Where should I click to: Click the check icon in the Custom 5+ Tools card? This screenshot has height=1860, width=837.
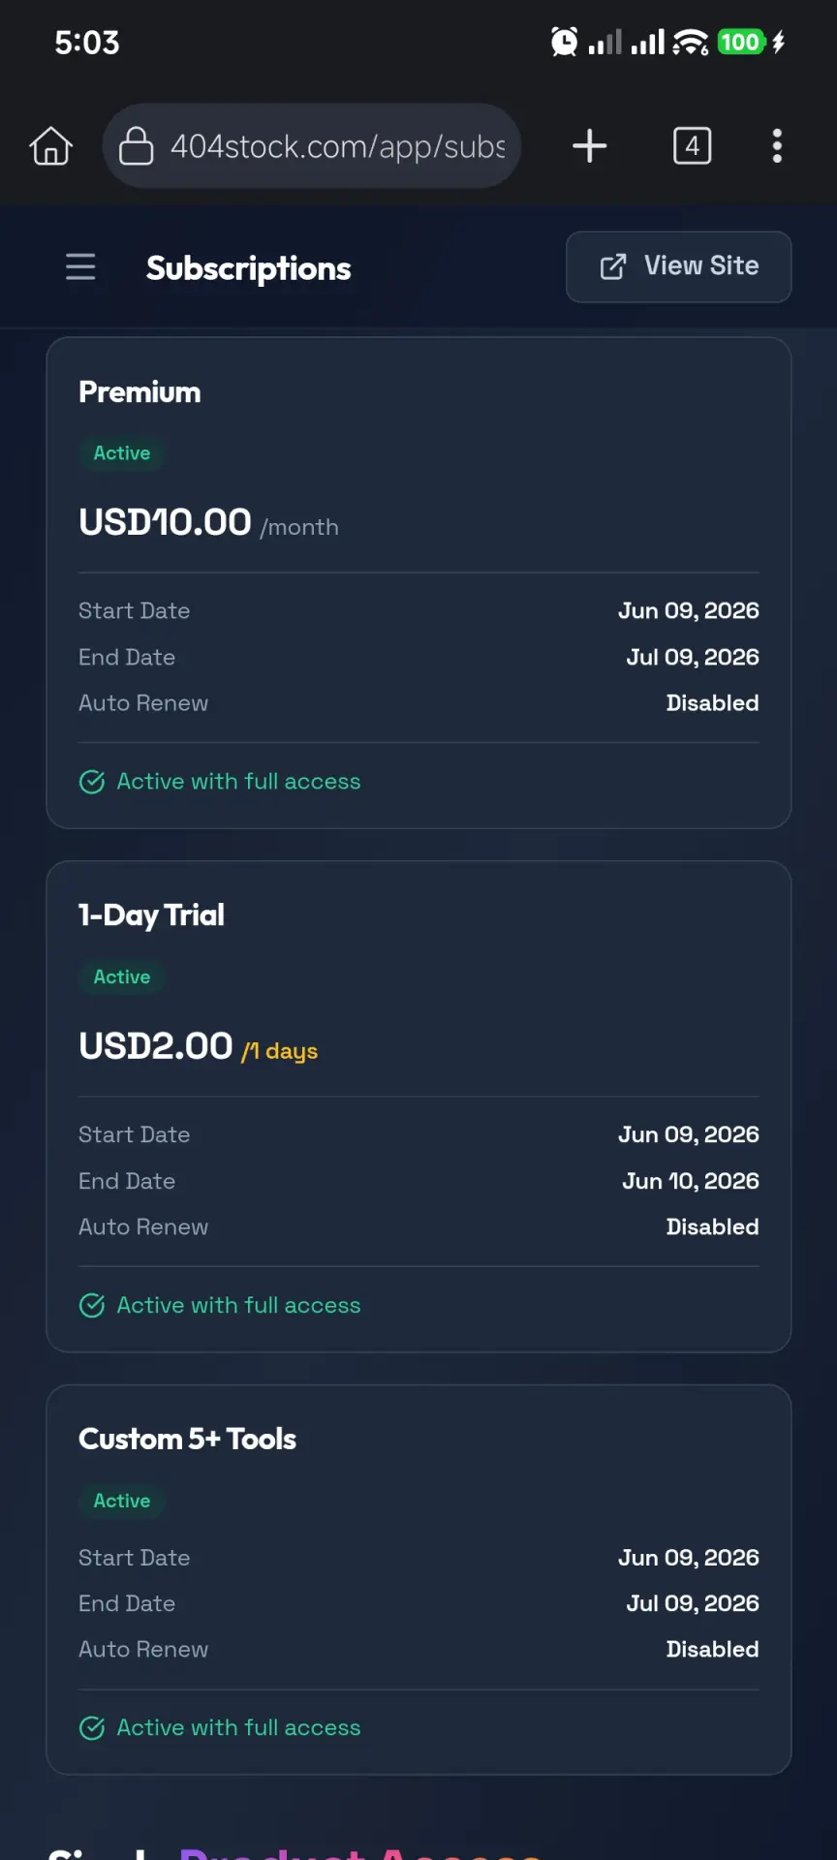(x=92, y=1728)
